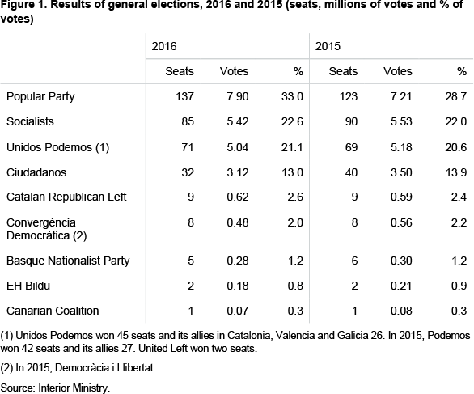Click the Unidos Podemos (1) label

[x=57, y=147]
